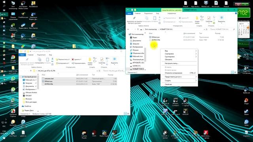Select GAMES (F:) drive in right Explorer pane
253x142 pixels.
[x=136, y=66]
